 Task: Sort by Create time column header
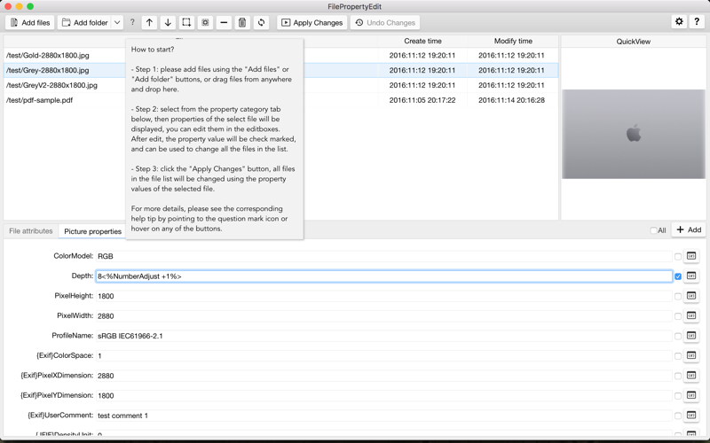[422, 41]
